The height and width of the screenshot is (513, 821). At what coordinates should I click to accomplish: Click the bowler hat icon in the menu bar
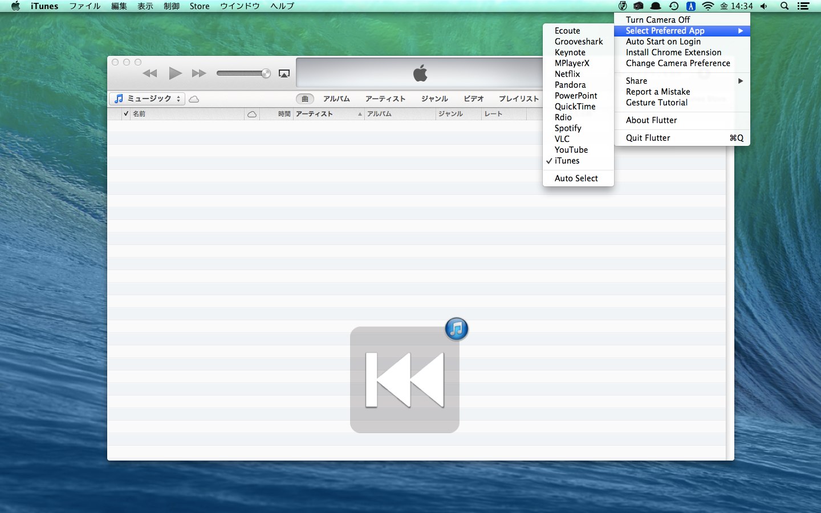[x=656, y=6]
